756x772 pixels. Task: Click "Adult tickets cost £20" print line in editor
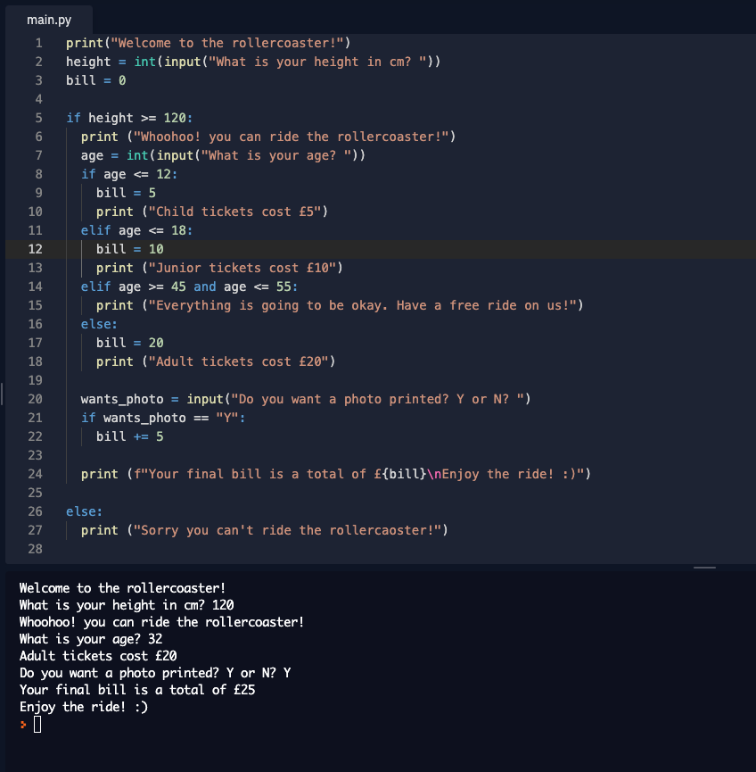(x=216, y=361)
